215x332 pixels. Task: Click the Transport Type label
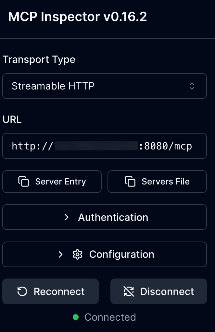[x=39, y=60]
